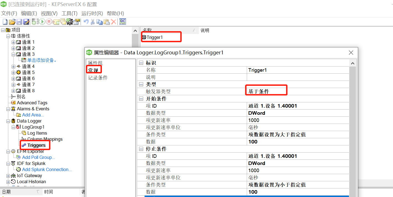Viewport: 393px width, 197px height.
Task: Expand 通道 5 tree node
Action: pyautogui.click(x=14, y=73)
